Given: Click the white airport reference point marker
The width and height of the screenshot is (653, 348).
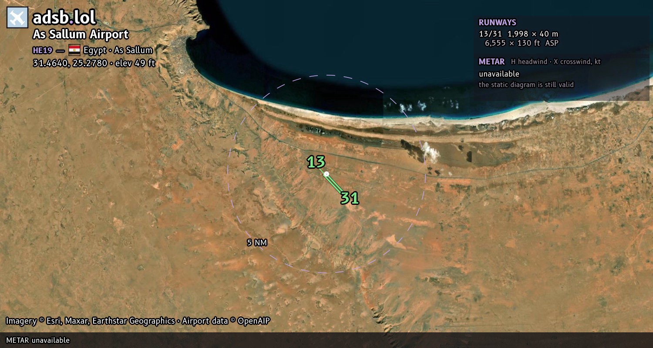Looking at the screenshot, I should coord(326,174).
